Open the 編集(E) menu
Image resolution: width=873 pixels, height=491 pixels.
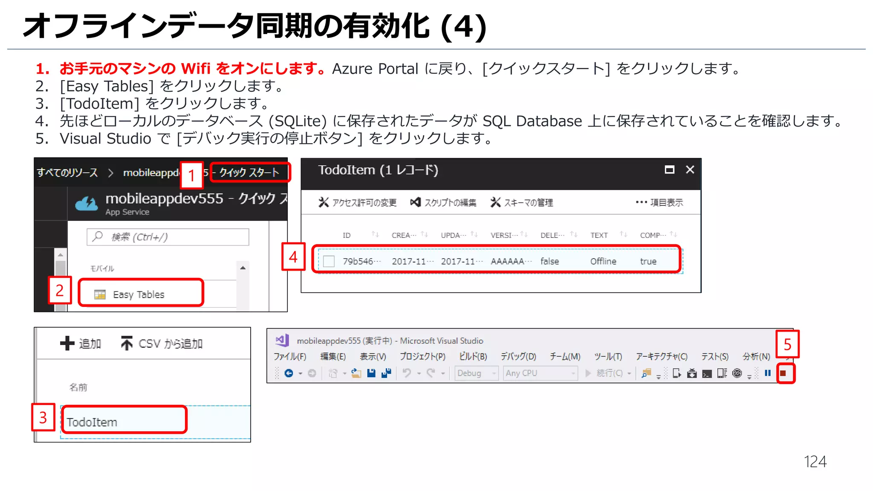[x=333, y=356]
